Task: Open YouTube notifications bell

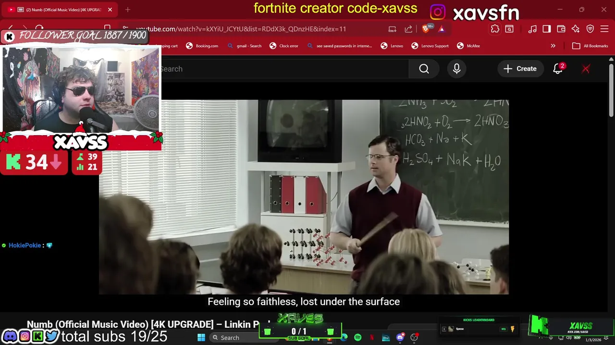Action: click(558, 69)
